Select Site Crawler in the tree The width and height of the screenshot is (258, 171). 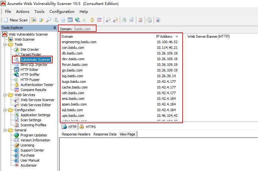(x=30, y=49)
